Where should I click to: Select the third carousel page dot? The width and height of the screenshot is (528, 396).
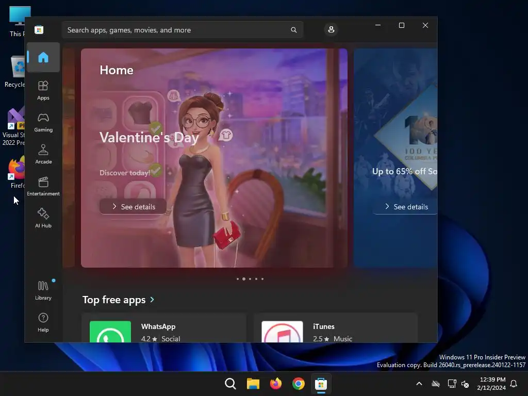pos(250,279)
